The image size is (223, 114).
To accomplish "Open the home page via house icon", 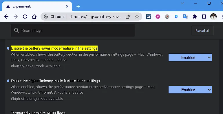I will (x=34, y=17).
